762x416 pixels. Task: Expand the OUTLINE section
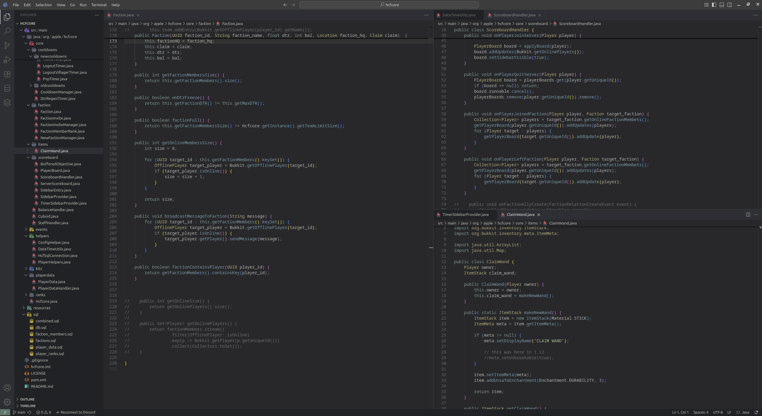[27, 399]
